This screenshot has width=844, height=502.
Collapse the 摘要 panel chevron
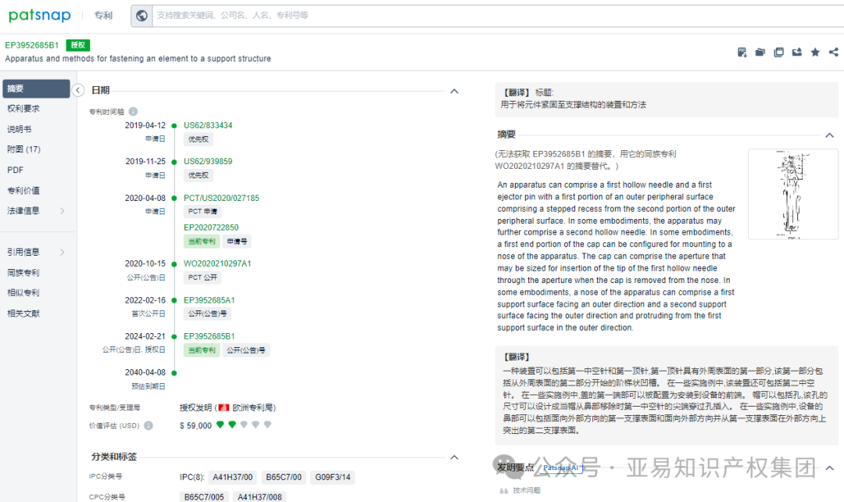(830, 134)
